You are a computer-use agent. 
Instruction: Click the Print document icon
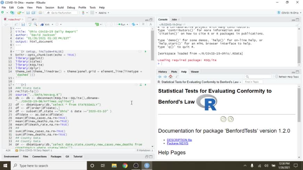pos(40,13)
